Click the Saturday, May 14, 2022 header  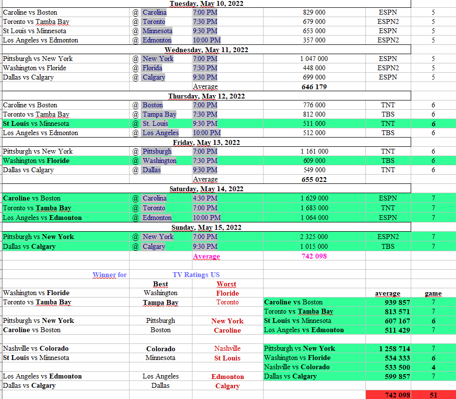(207, 189)
